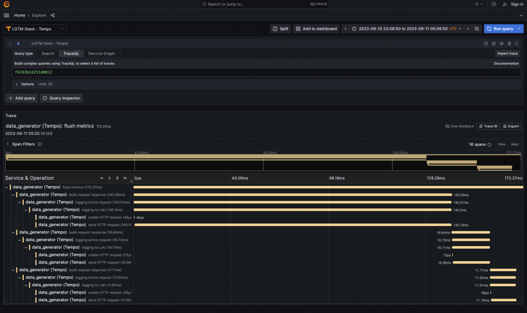Open the Help question mark icon
This screenshot has width=527, height=313.
coord(494,4)
